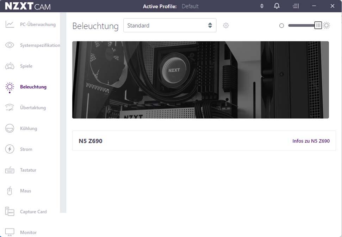The image size is (342, 237).
Task: Select Spiele in sidebar
Action: tap(26, 66)
